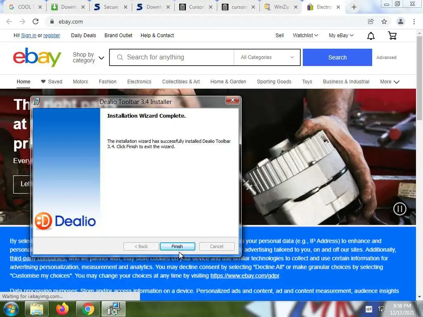
Task: Switch to the Secure tab
Action: pos(110,7)
